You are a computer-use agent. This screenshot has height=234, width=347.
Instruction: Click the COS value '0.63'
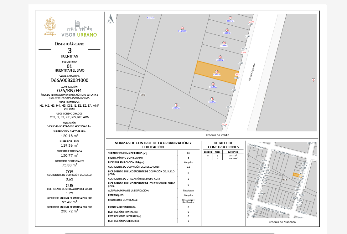click(70, 179)
